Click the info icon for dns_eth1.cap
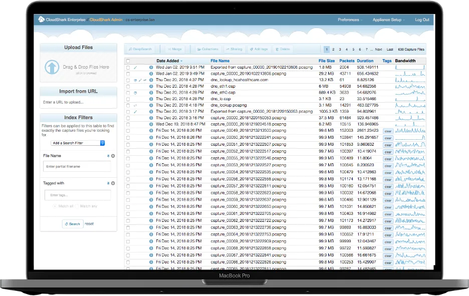 [x=151, y=86]
